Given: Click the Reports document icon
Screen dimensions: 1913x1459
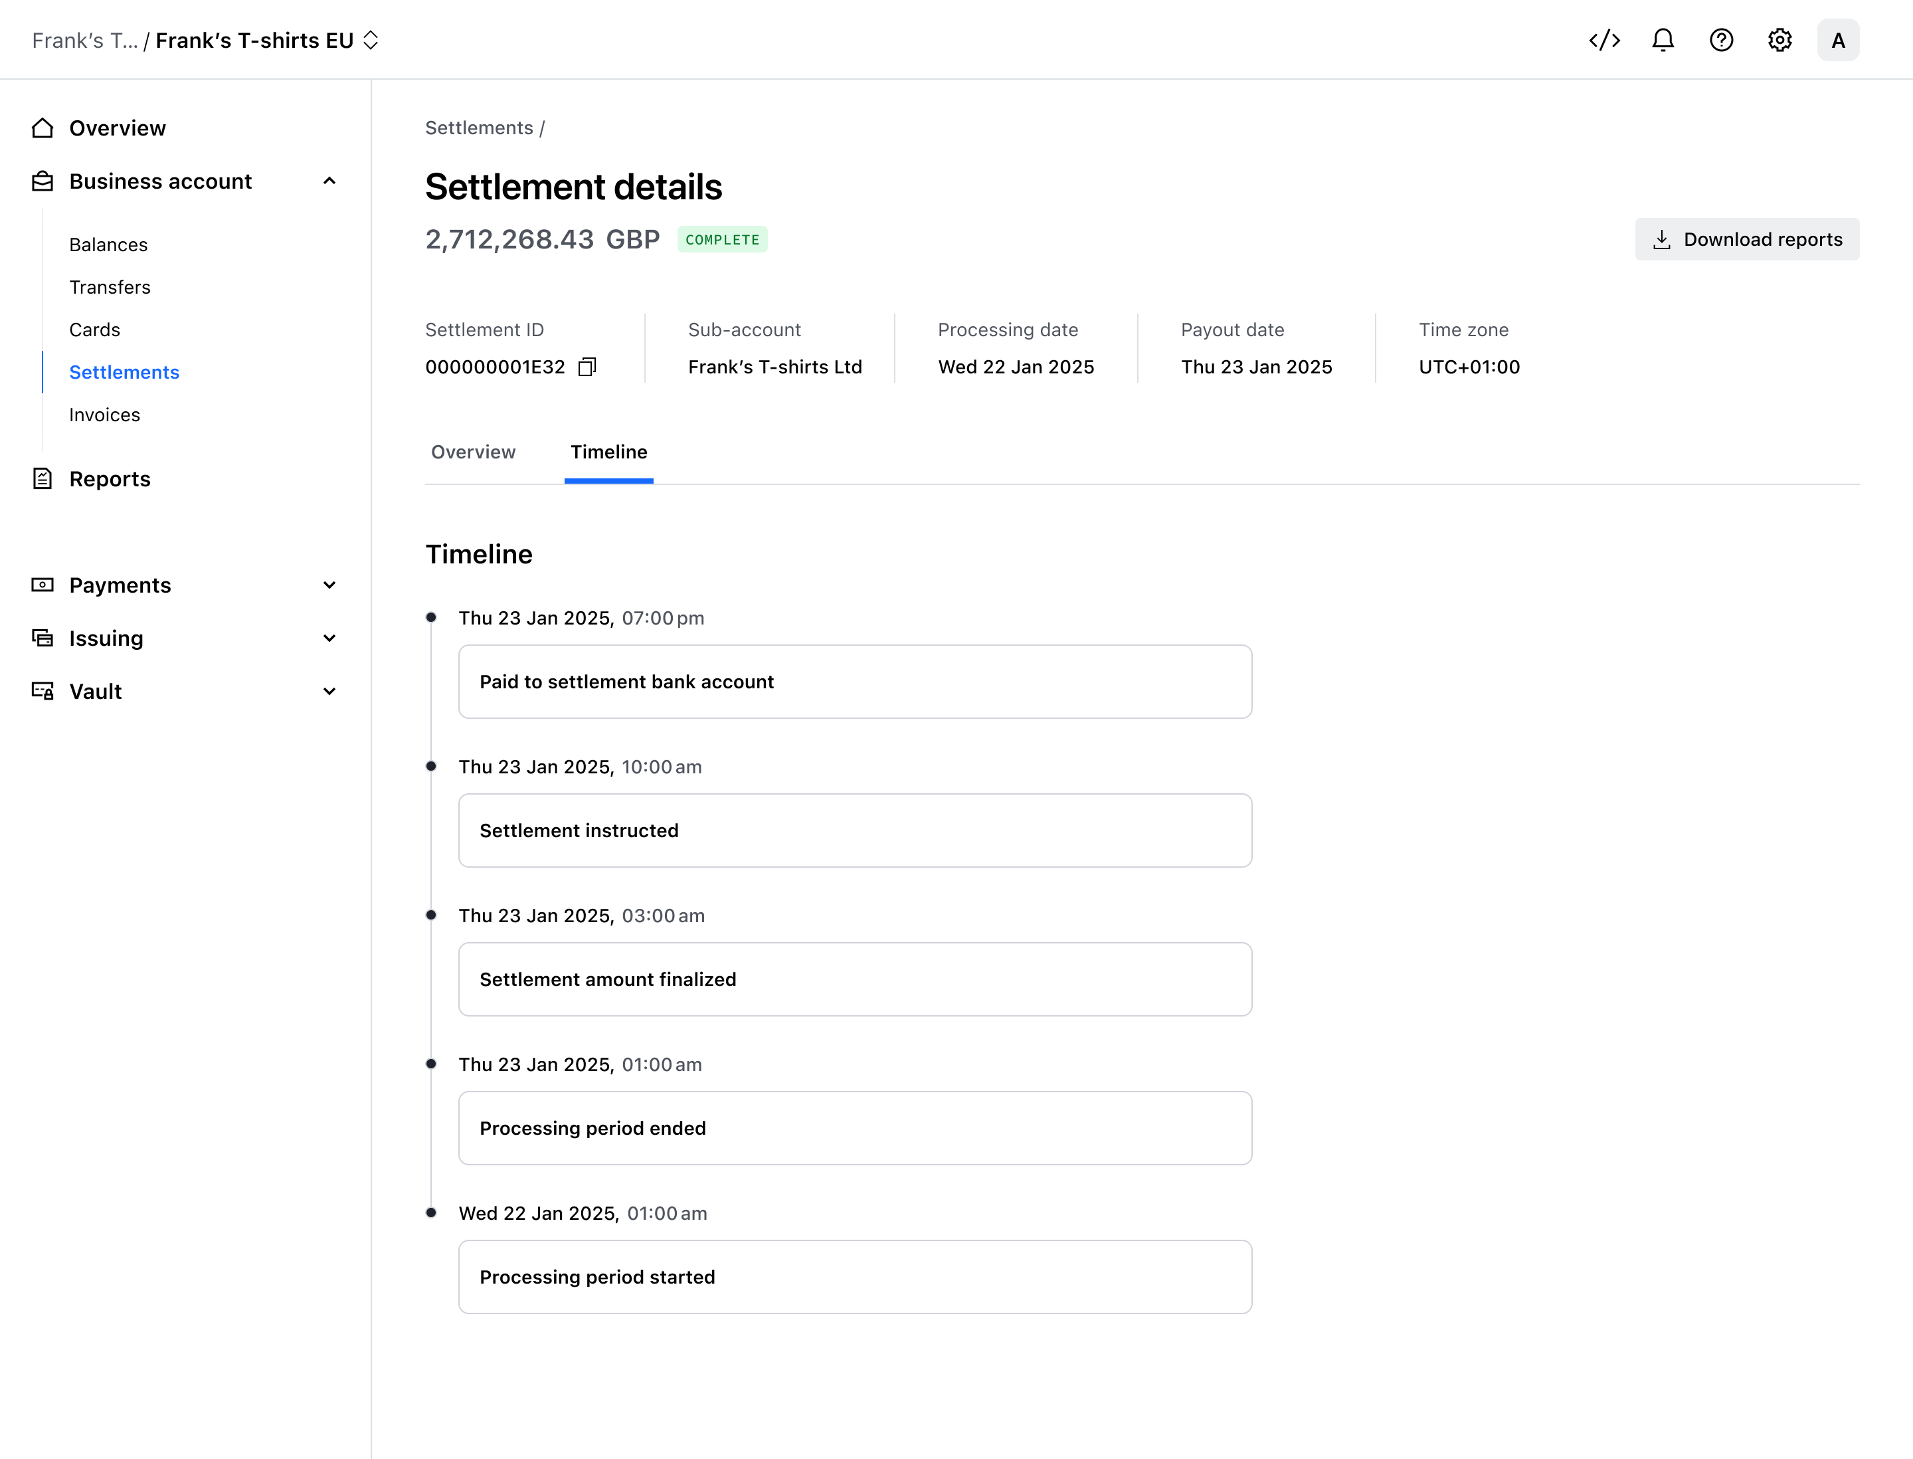Looking at the screenshot, I should [43, 478].
